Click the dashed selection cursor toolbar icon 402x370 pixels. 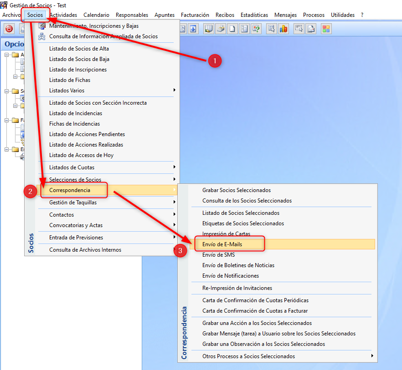[x=299, y=29]
